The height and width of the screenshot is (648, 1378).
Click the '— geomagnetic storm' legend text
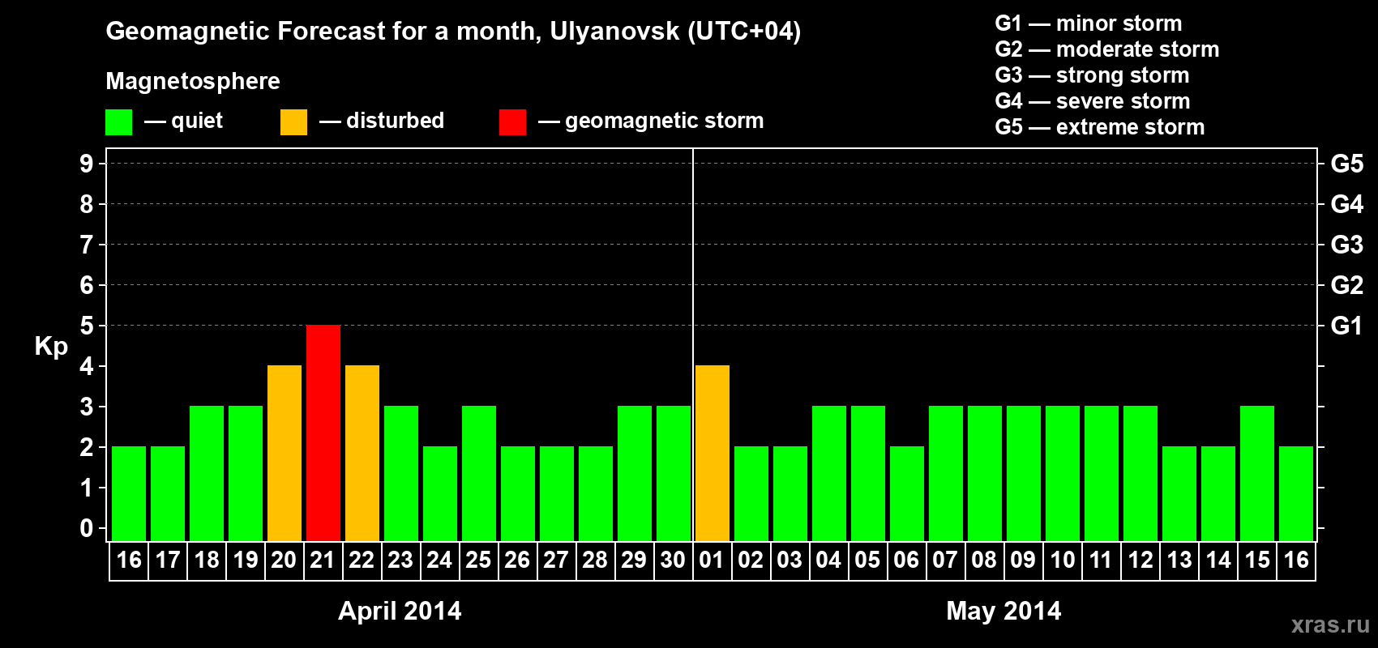tap(651, 122)
